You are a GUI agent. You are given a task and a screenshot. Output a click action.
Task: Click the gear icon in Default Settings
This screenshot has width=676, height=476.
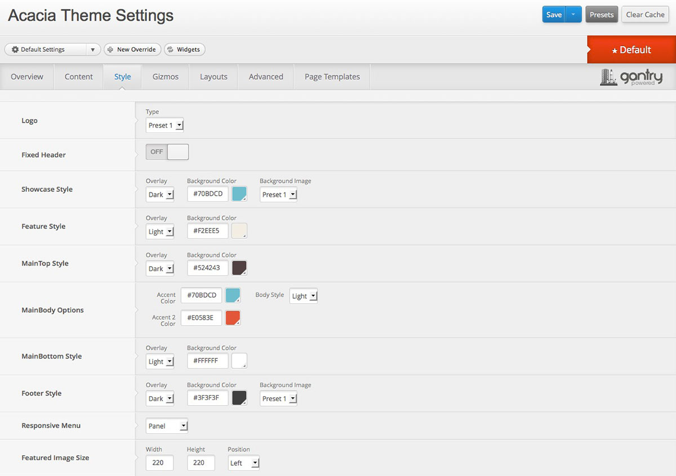point(15,50)
